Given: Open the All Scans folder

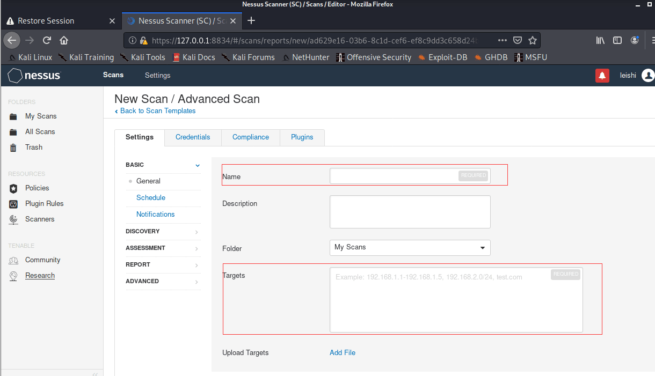Looking at the screenshot, I should coord(40,131).
